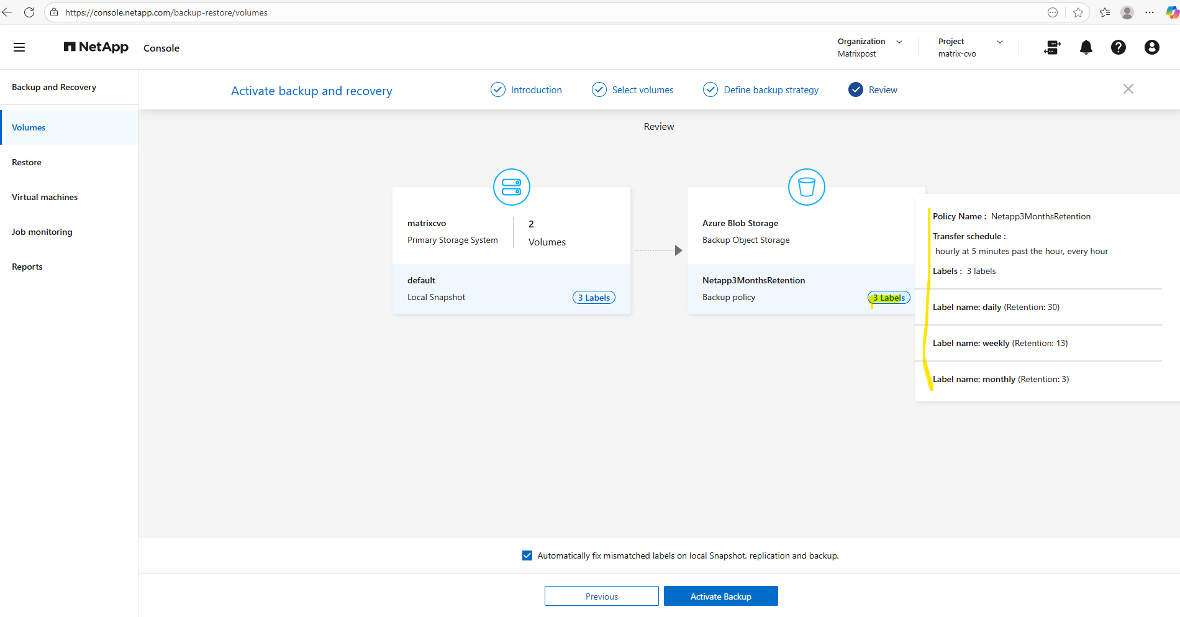Click the Azure Blob bucket icon

tap(806, 187)
